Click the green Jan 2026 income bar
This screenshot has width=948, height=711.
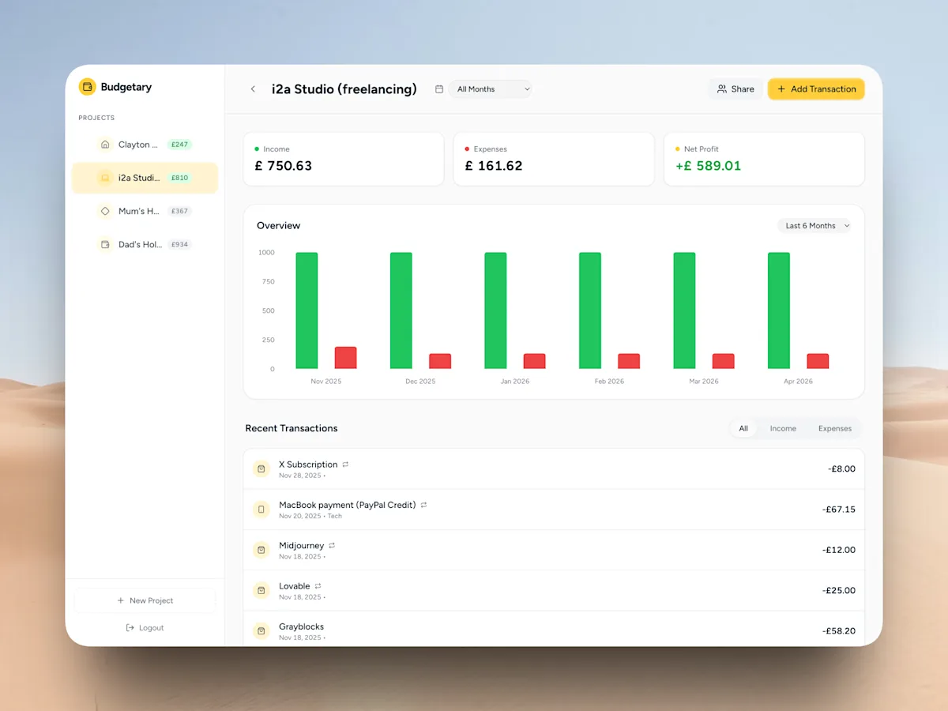[x=495, y=310]
